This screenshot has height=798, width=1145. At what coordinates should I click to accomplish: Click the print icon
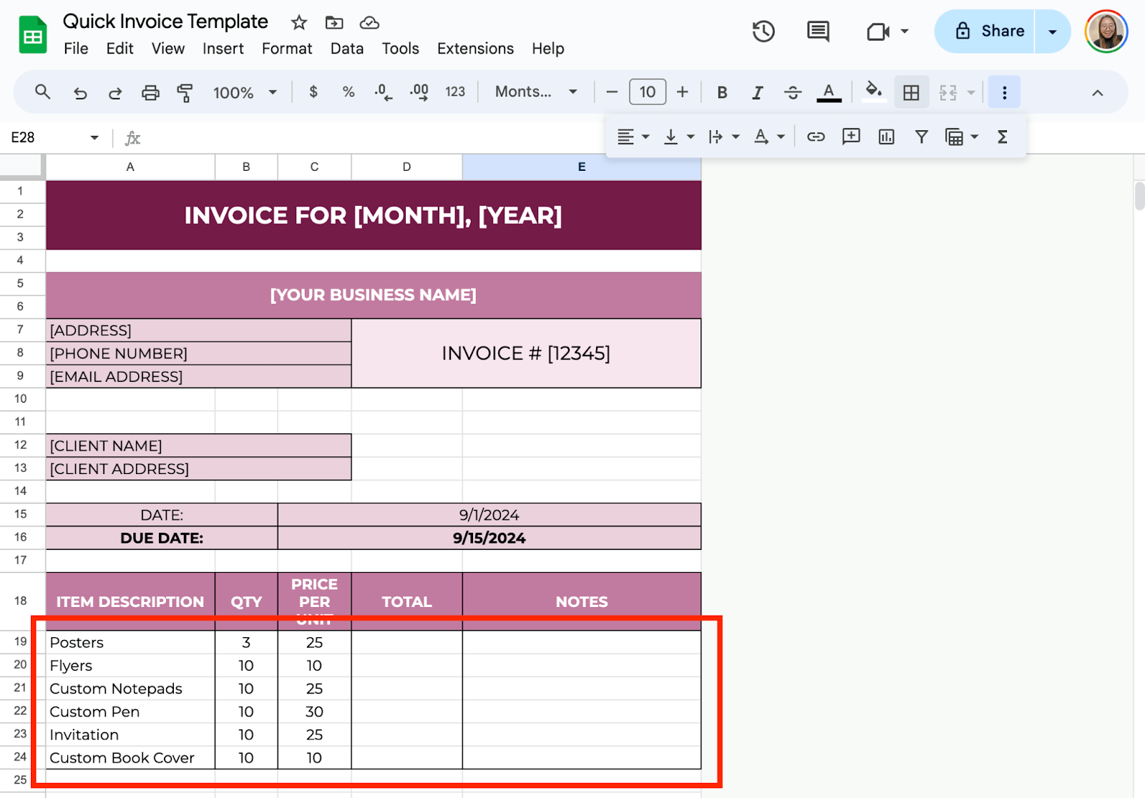point(150,92)
